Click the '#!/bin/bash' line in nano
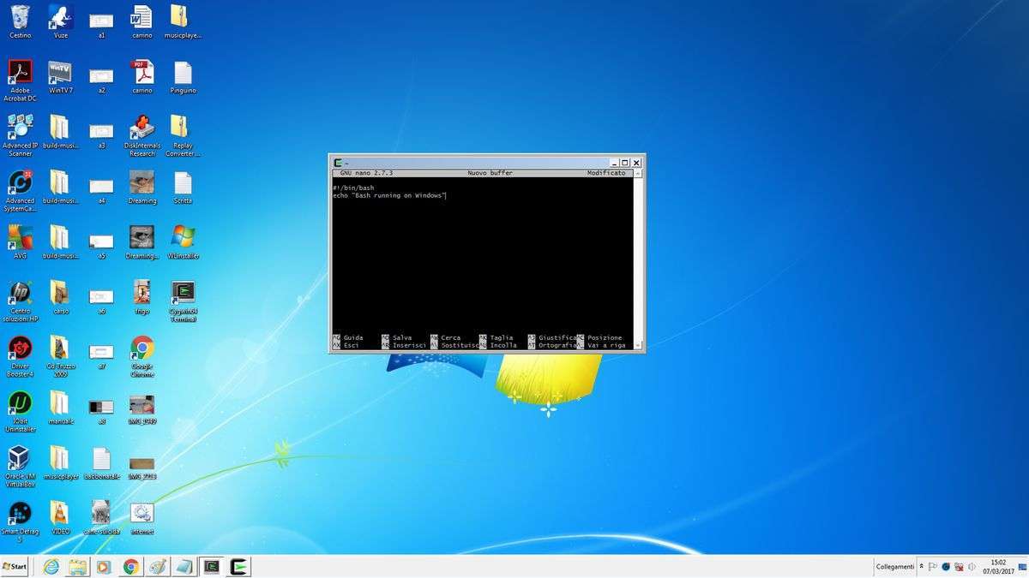Image resolution: width=1029 pixels, height=578 pixels. pyautogui.click(x=353, y=188)
